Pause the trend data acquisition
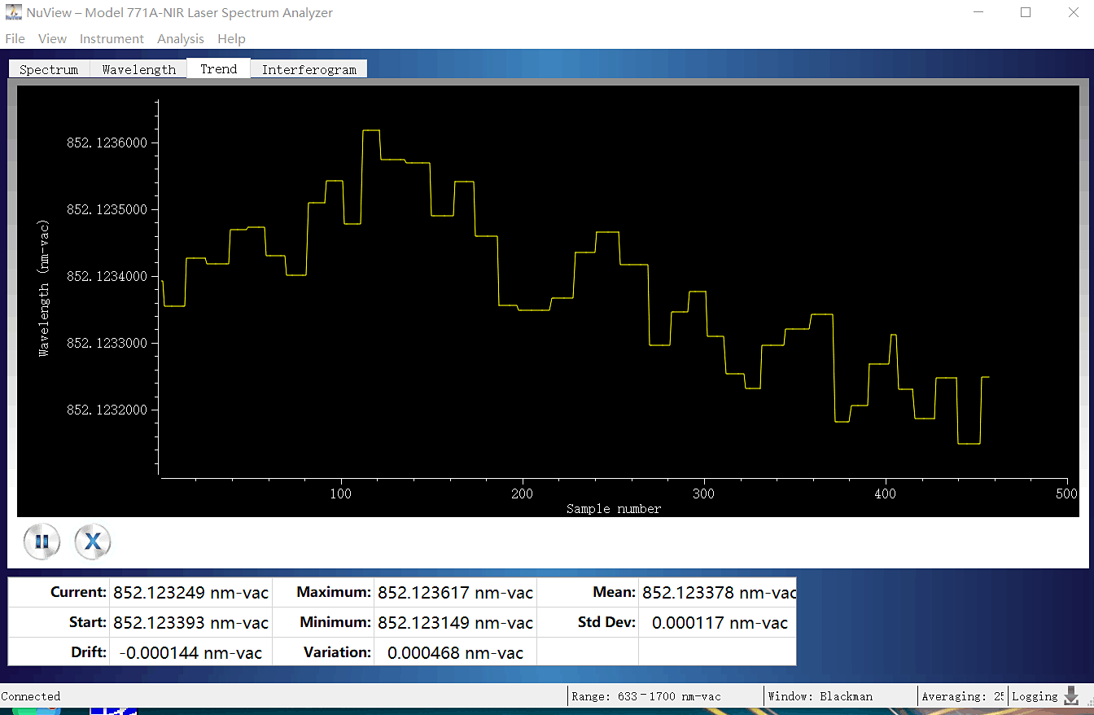This screenshot has height=715, width=1094. point(42,542)
